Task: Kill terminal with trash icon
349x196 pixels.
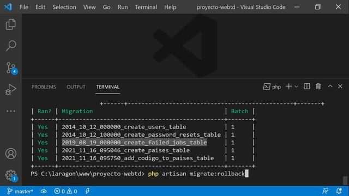Action: click(318, 86)
